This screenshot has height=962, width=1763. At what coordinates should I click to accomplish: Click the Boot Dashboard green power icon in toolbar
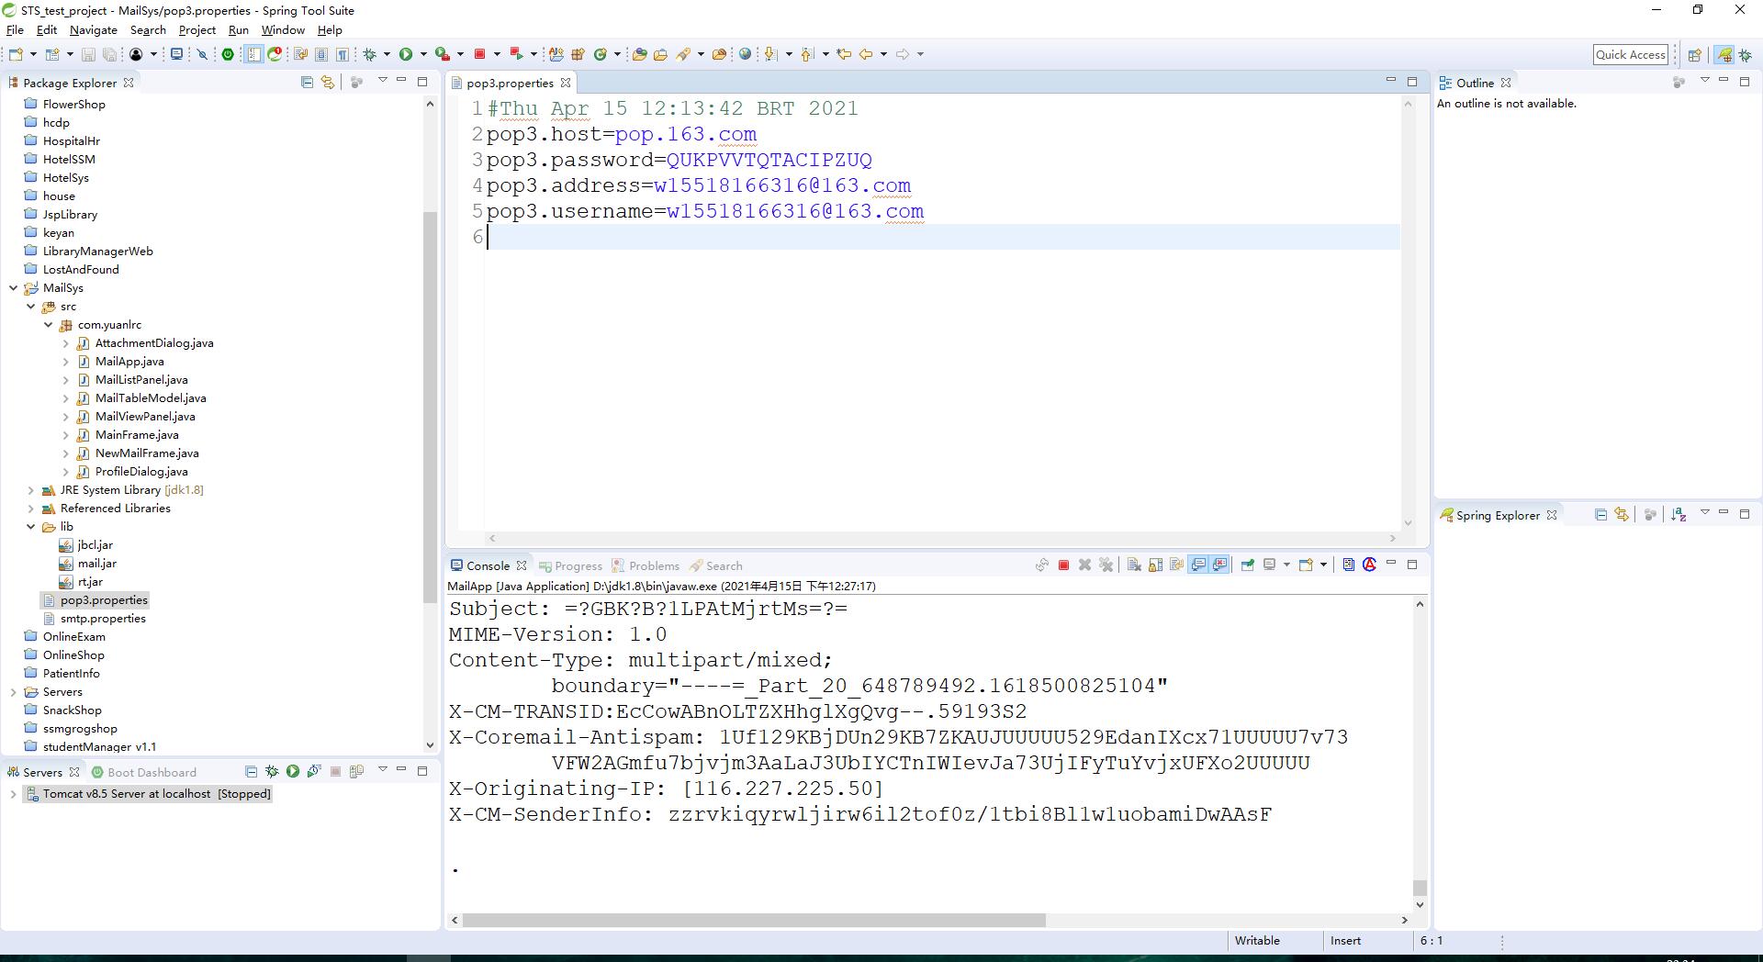[x=228, y=54]
